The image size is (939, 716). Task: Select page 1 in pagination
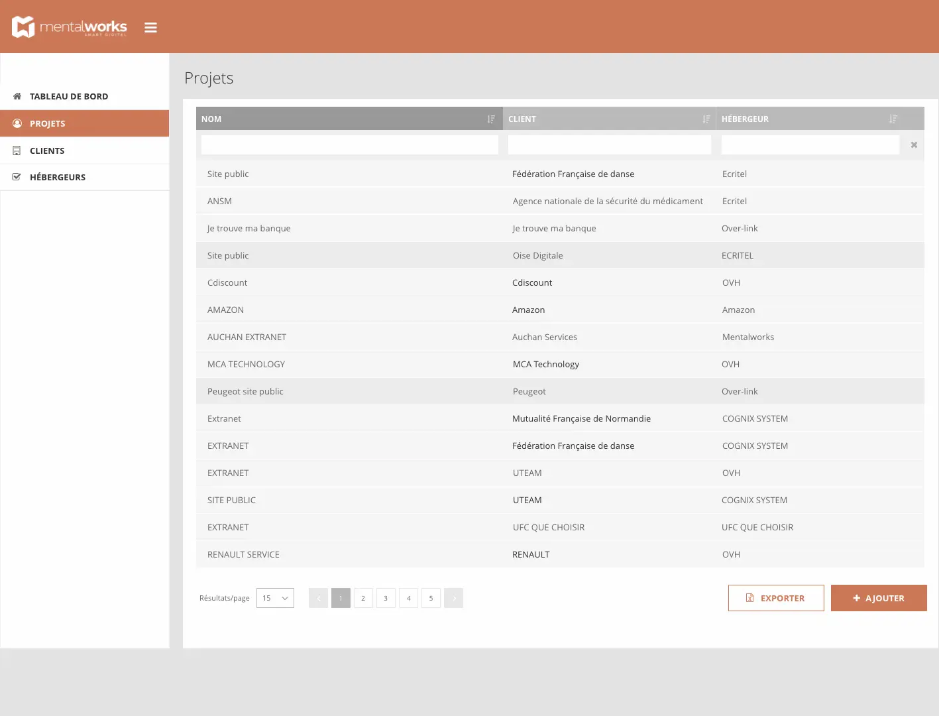[341, 598]
